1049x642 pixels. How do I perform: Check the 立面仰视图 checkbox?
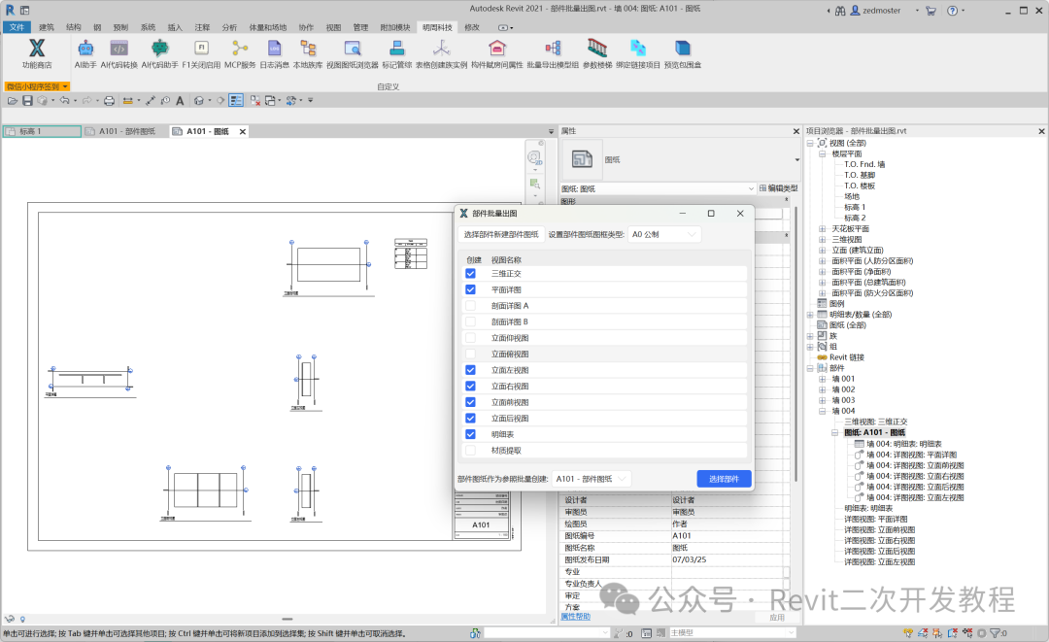click(x=470, y=338)
